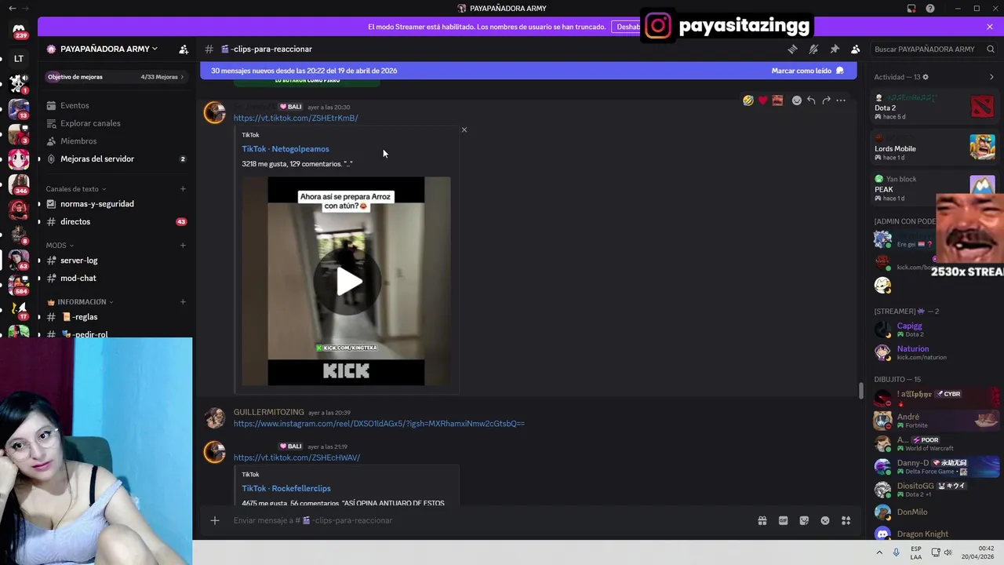
Task: Play the Arroz con atún video
Action: point(346,281)
